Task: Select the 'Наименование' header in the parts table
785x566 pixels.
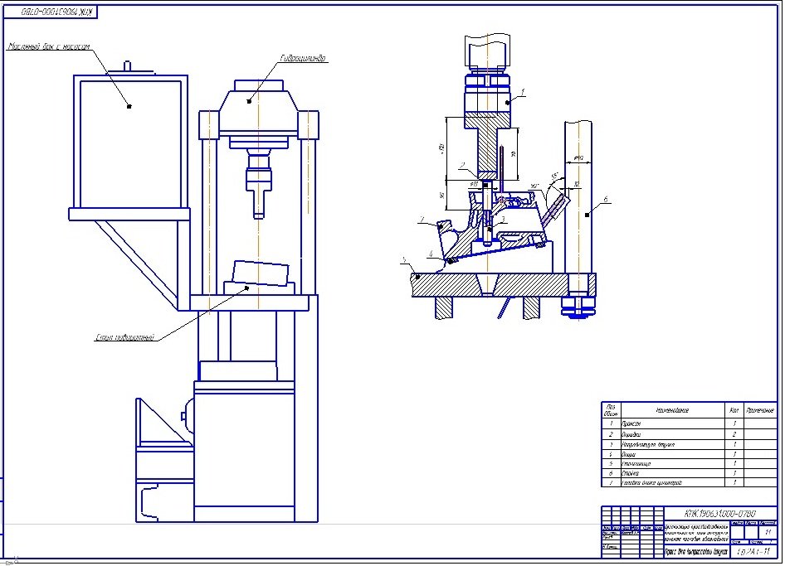Action: pyautogui.click(x=672, y=409)
